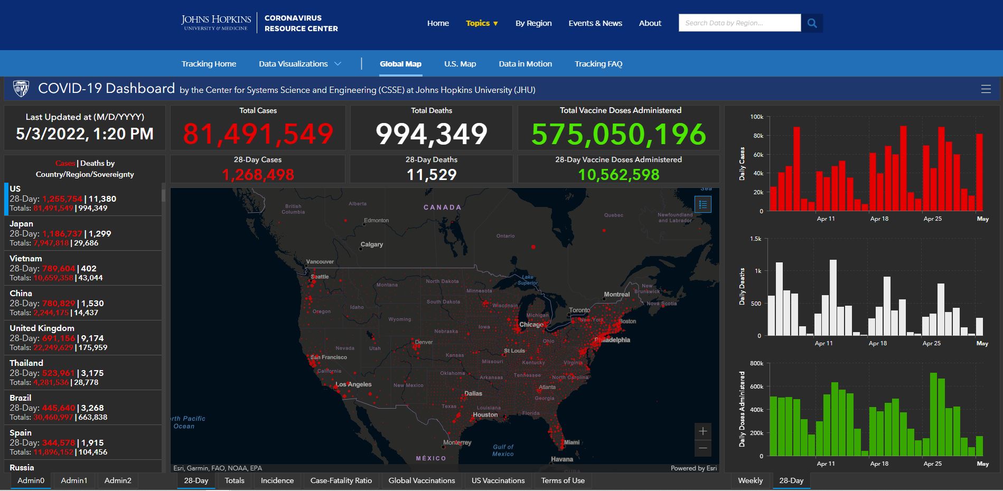
Task: Open the About page
Action: tap(650, 23)
